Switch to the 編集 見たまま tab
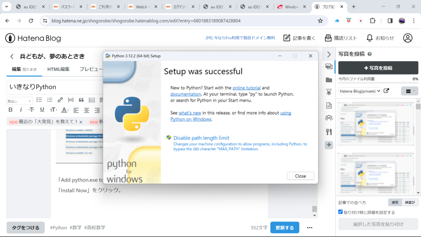The width and height of the screenshot is (421, 237). point(24,69)
